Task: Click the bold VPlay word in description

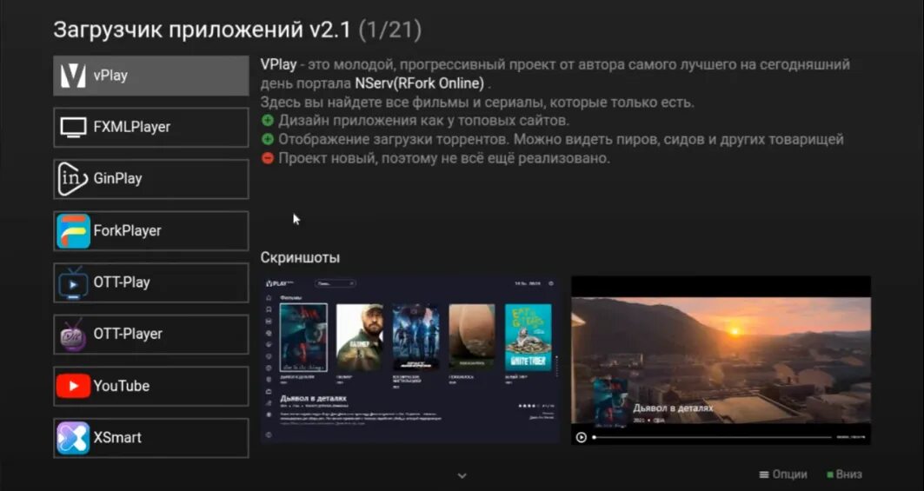Action: pos(278,64)
